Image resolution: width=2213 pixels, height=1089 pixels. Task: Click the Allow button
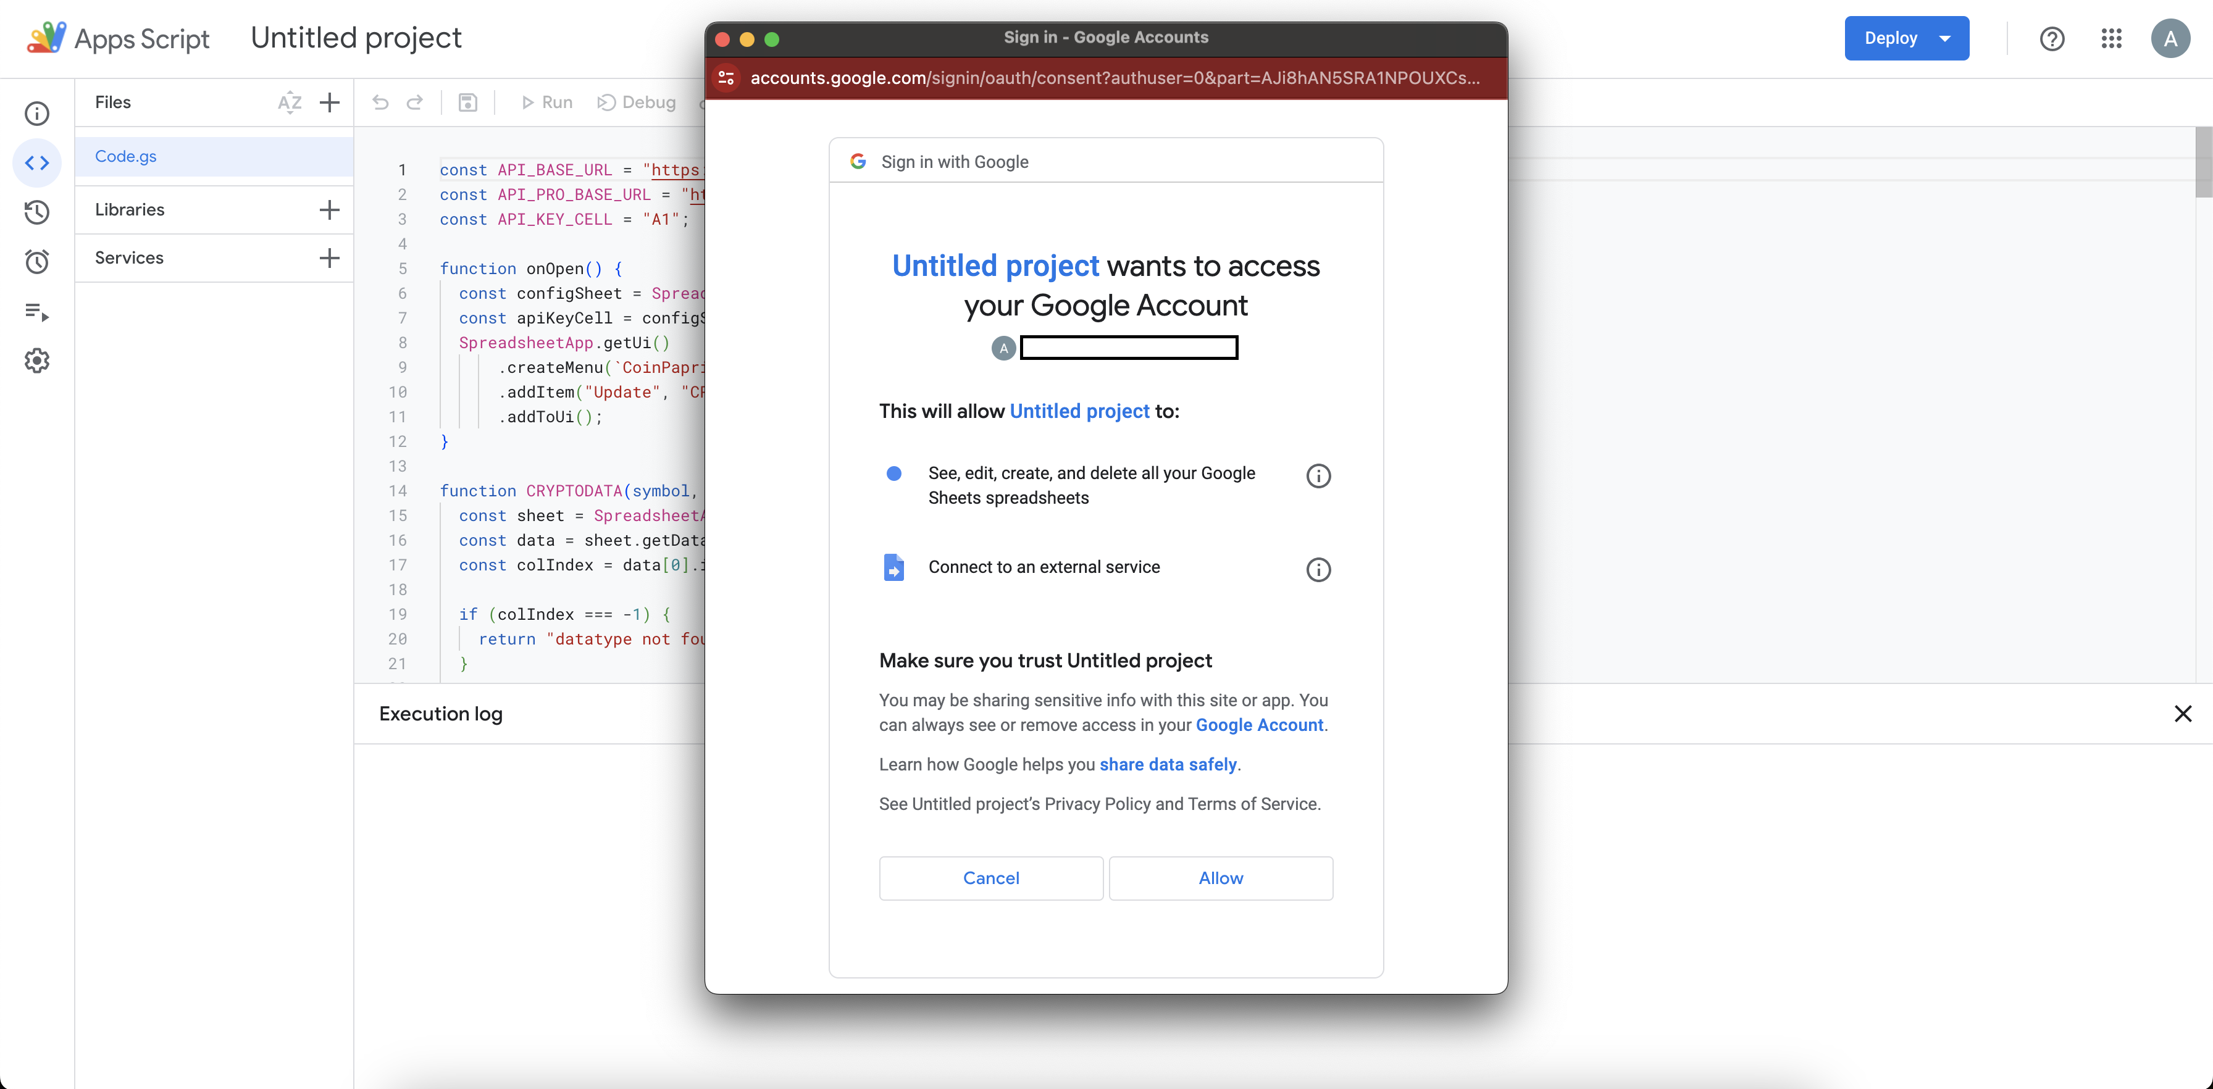tap(1220, 878)
